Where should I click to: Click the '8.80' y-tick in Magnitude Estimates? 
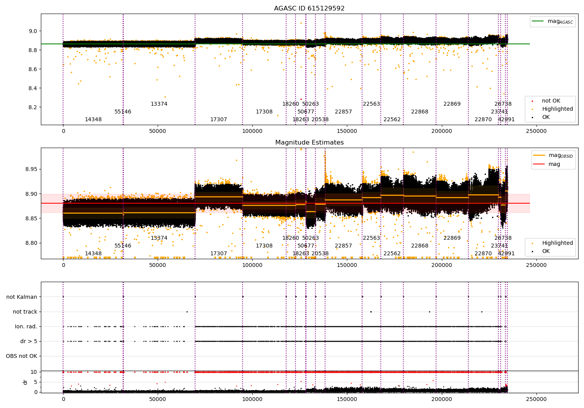(31, 244)
